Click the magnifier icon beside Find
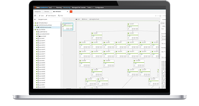This screenshot has height=106, width=199. pyautogui.click(x=59, y=16)
